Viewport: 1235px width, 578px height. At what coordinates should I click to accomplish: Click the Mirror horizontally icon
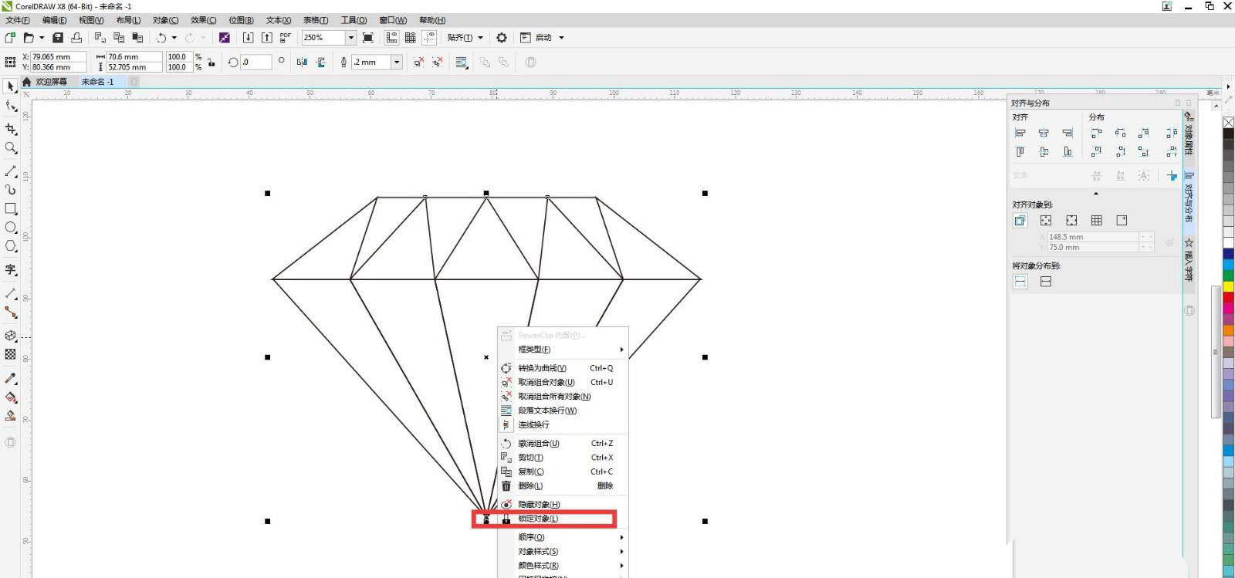[x=302, y=63]
